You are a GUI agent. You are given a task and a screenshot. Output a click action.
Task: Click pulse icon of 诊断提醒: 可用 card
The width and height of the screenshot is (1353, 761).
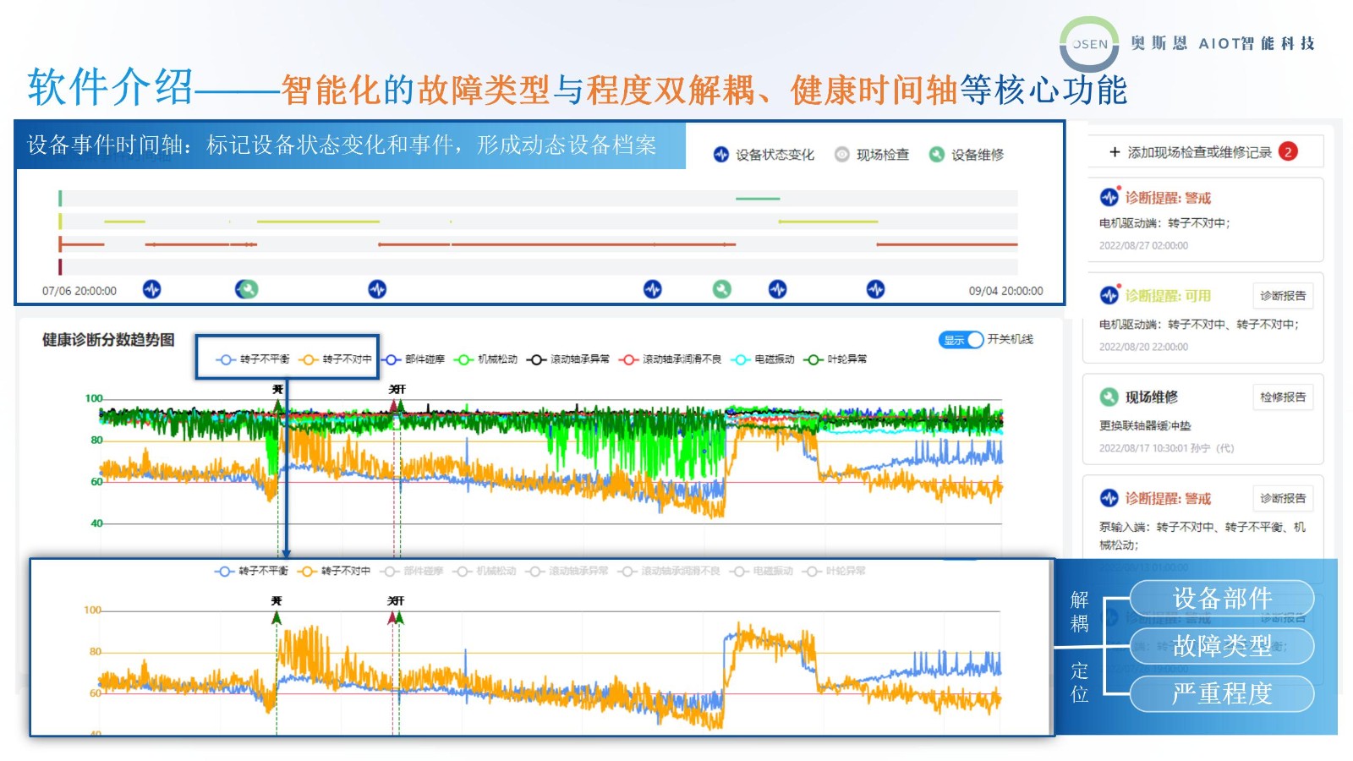[x=1109, y=295]
